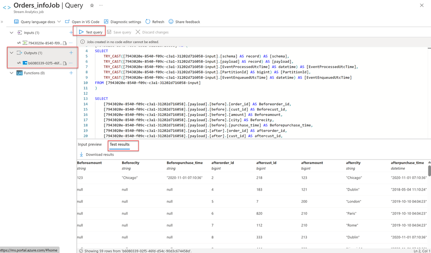Click Share feedback
The width and height of the screenshot is (431, 253).
click(185, 22)
